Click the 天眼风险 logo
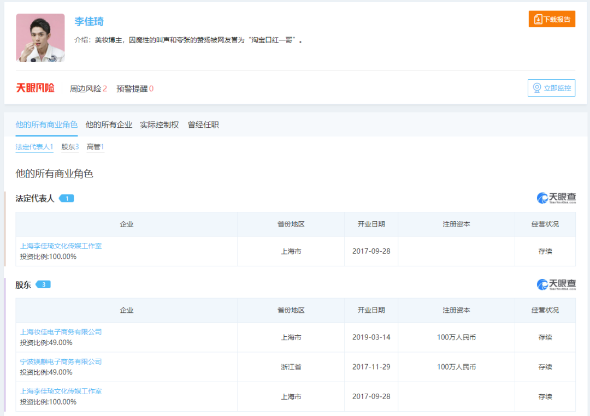 tap(35, 88)
